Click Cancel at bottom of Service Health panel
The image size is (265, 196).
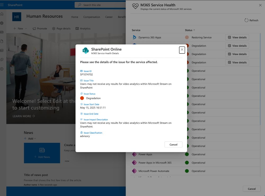tap(252, 189)
